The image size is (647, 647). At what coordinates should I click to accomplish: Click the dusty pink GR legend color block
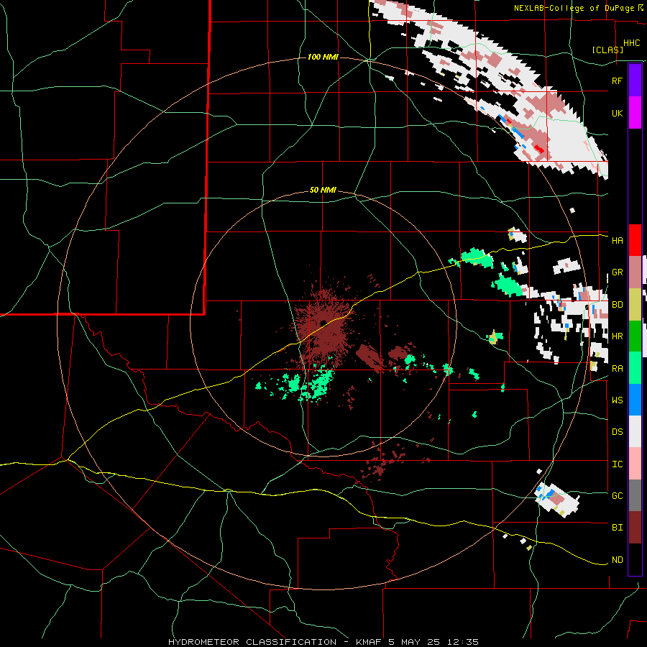635,272
